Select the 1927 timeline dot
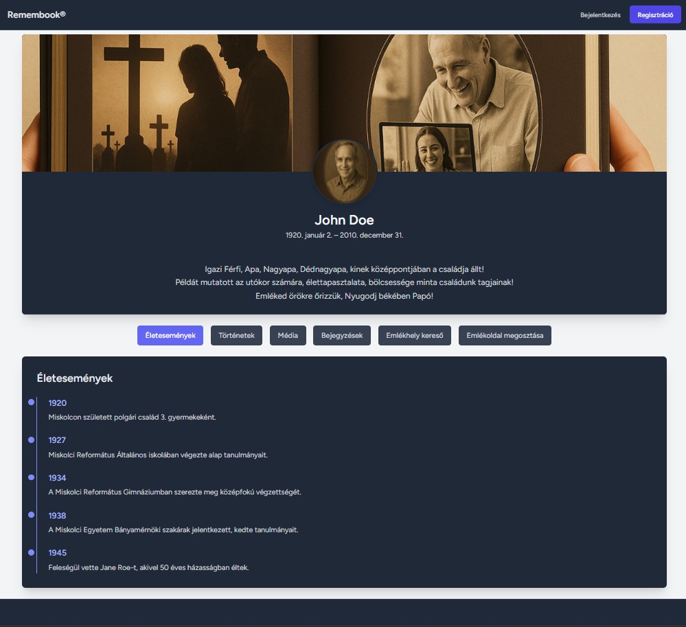The height and width of the screenshot is (627, 686). coord(32,440)
